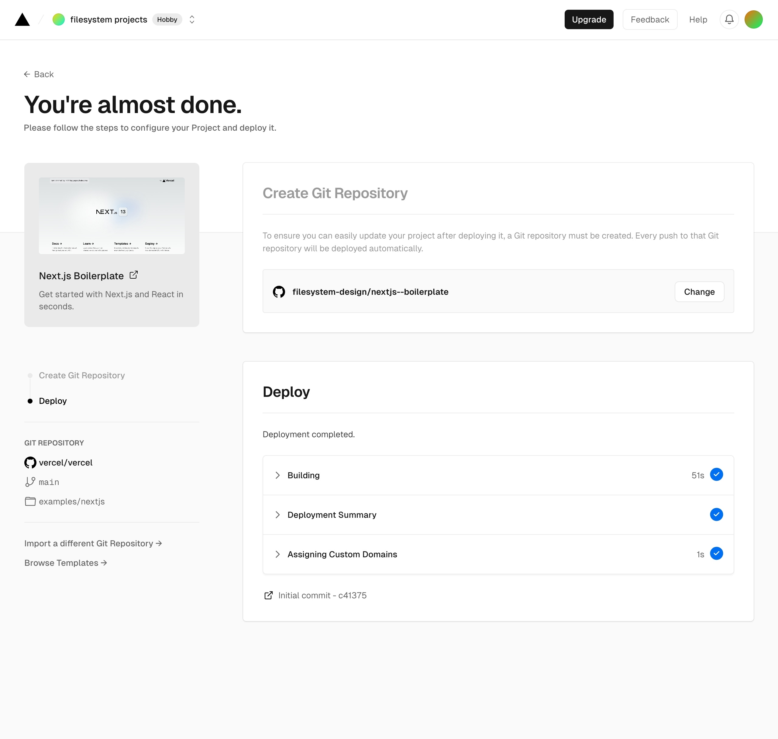Viewport: 778px width, 739px height.
Task: Click the Change repository button
Action: click(699, 291)
